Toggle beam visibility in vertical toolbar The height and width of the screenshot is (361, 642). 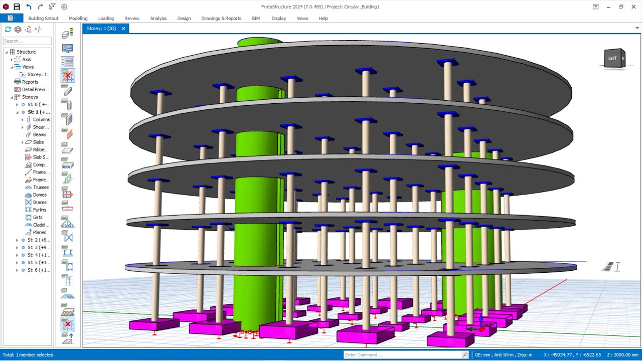tap(68, 90)
